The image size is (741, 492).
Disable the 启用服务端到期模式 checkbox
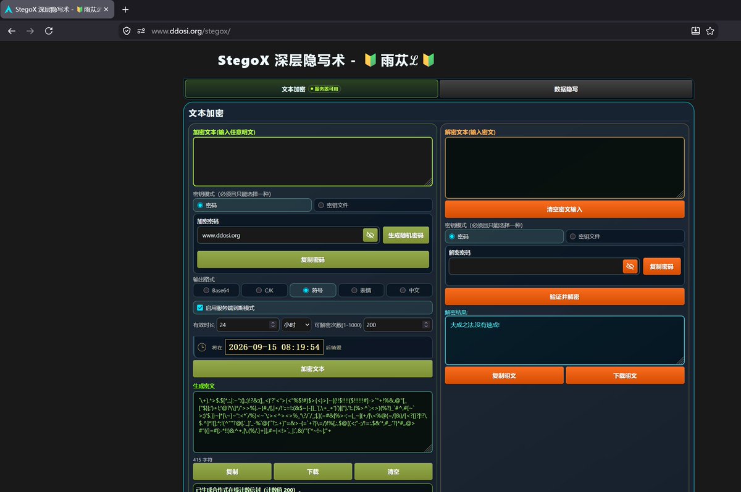[200, 307]
